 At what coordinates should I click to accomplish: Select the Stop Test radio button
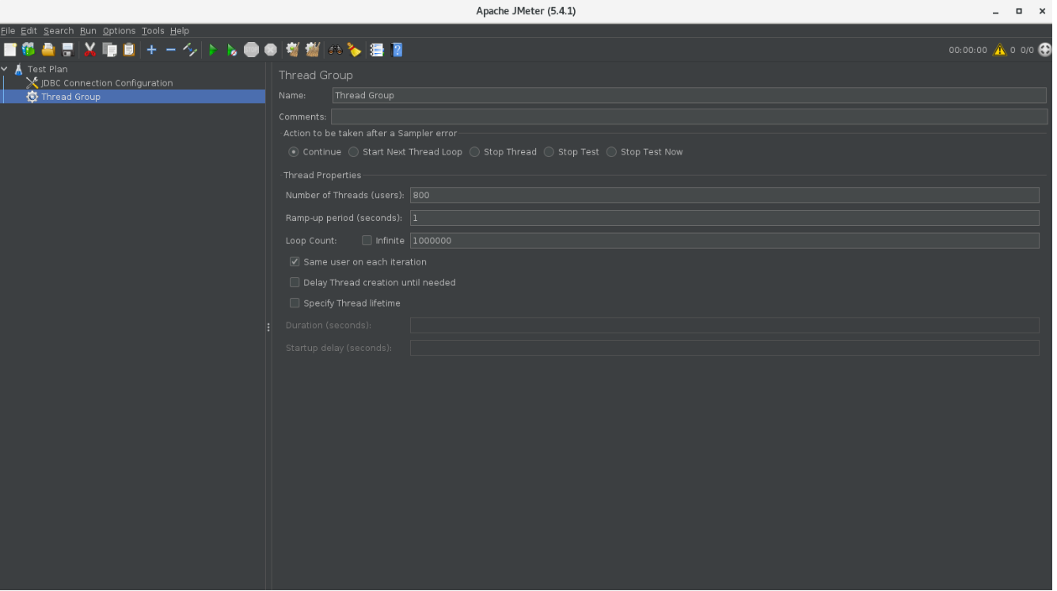pyautogui.click(x=549, y=152)
